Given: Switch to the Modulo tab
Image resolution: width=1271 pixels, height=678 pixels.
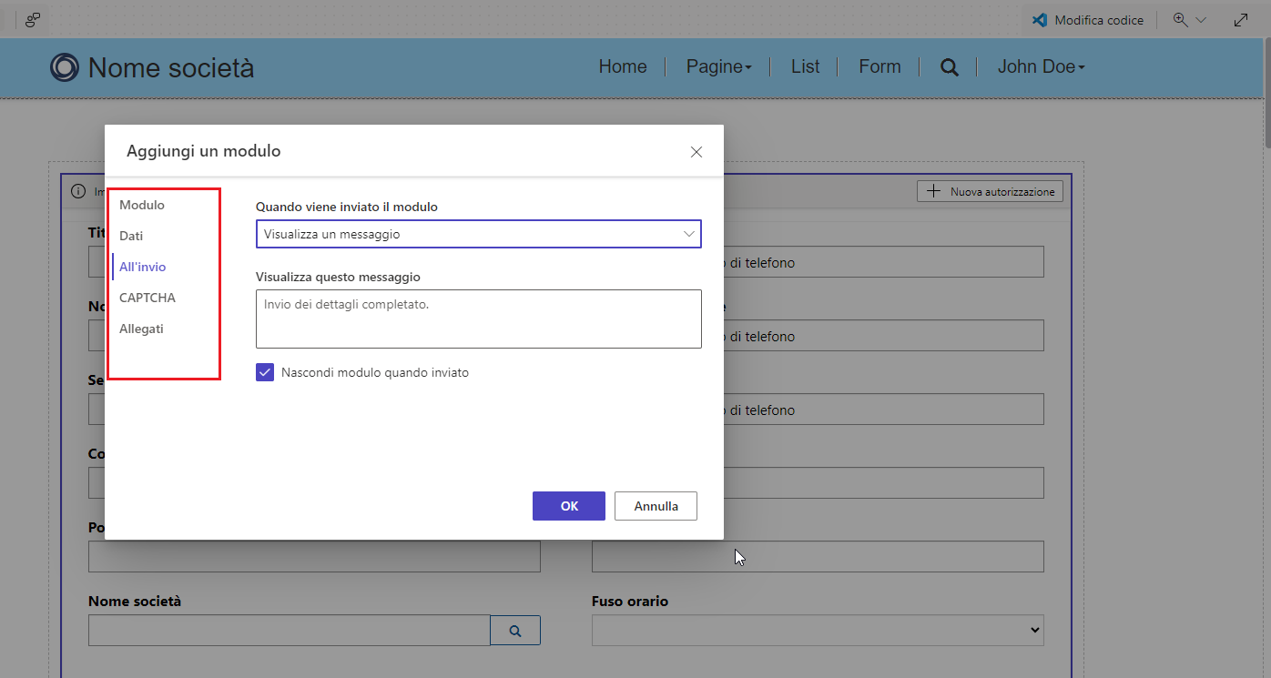Looking at the screenshot, I should tap(142, 205).
